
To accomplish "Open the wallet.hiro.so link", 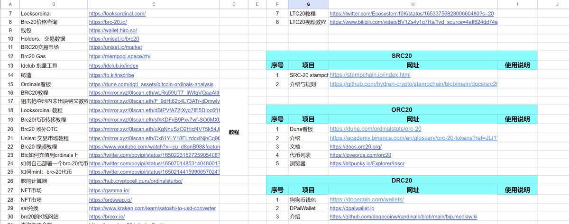I will [113, 30].
